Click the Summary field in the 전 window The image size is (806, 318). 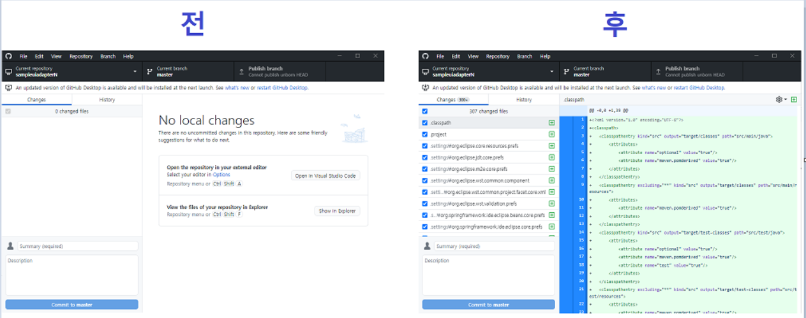coord(77,246)
